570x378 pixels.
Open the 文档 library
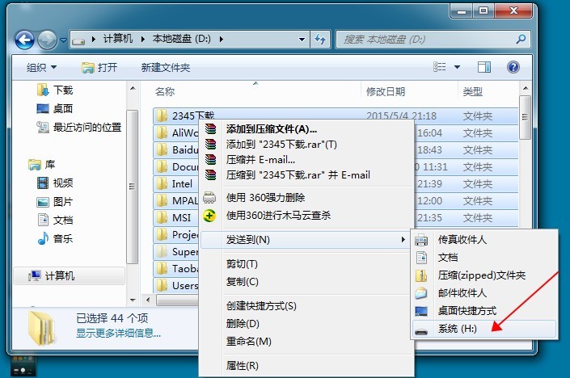coord(55,220)
